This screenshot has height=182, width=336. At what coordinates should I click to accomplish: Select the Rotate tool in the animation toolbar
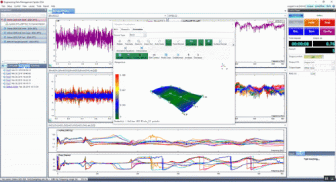click(119, 42)
